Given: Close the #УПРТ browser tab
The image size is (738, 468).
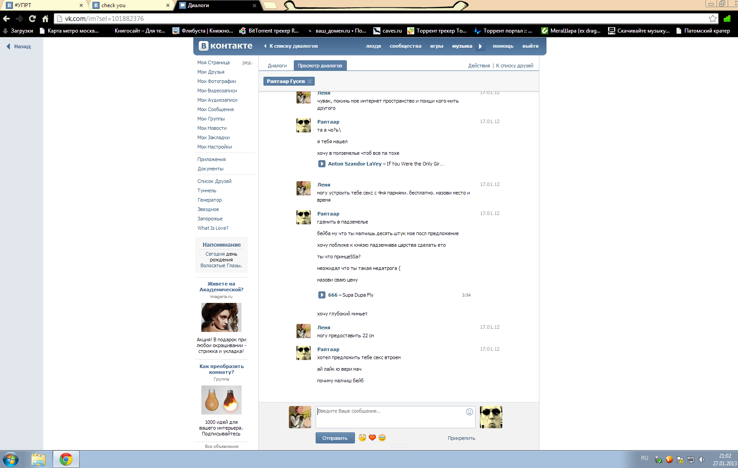Looking at the screenshot, I should [x=81, y=5].
